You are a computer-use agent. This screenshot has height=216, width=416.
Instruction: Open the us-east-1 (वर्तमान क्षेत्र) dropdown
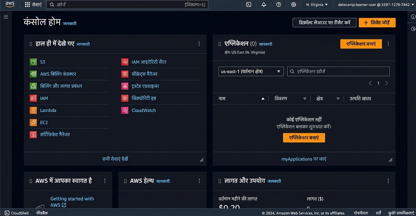coord(251,71)
